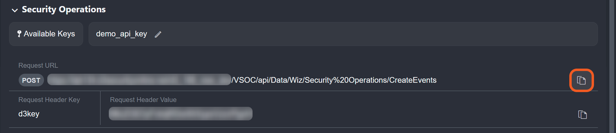Click the Request Header Value label

(x=143, y=100)
